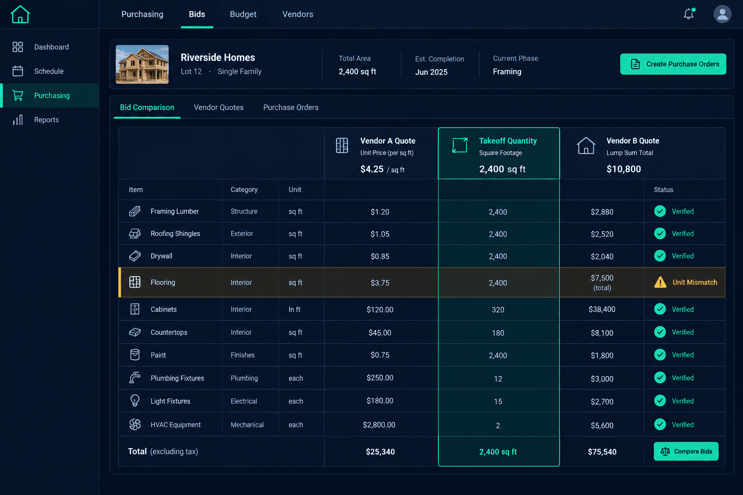Click the Countertops item icon
Screen dimensions: 743x495
click(x=135, y=332)
